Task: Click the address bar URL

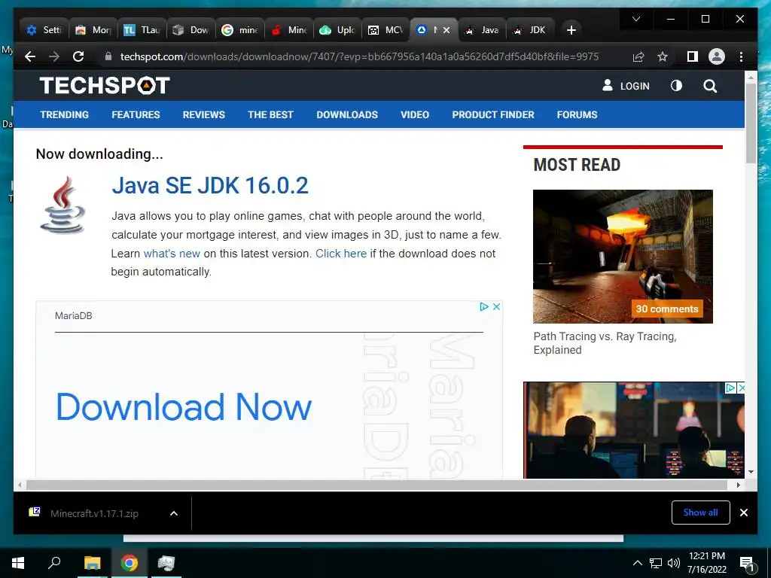Action: (x=359, y=56)
